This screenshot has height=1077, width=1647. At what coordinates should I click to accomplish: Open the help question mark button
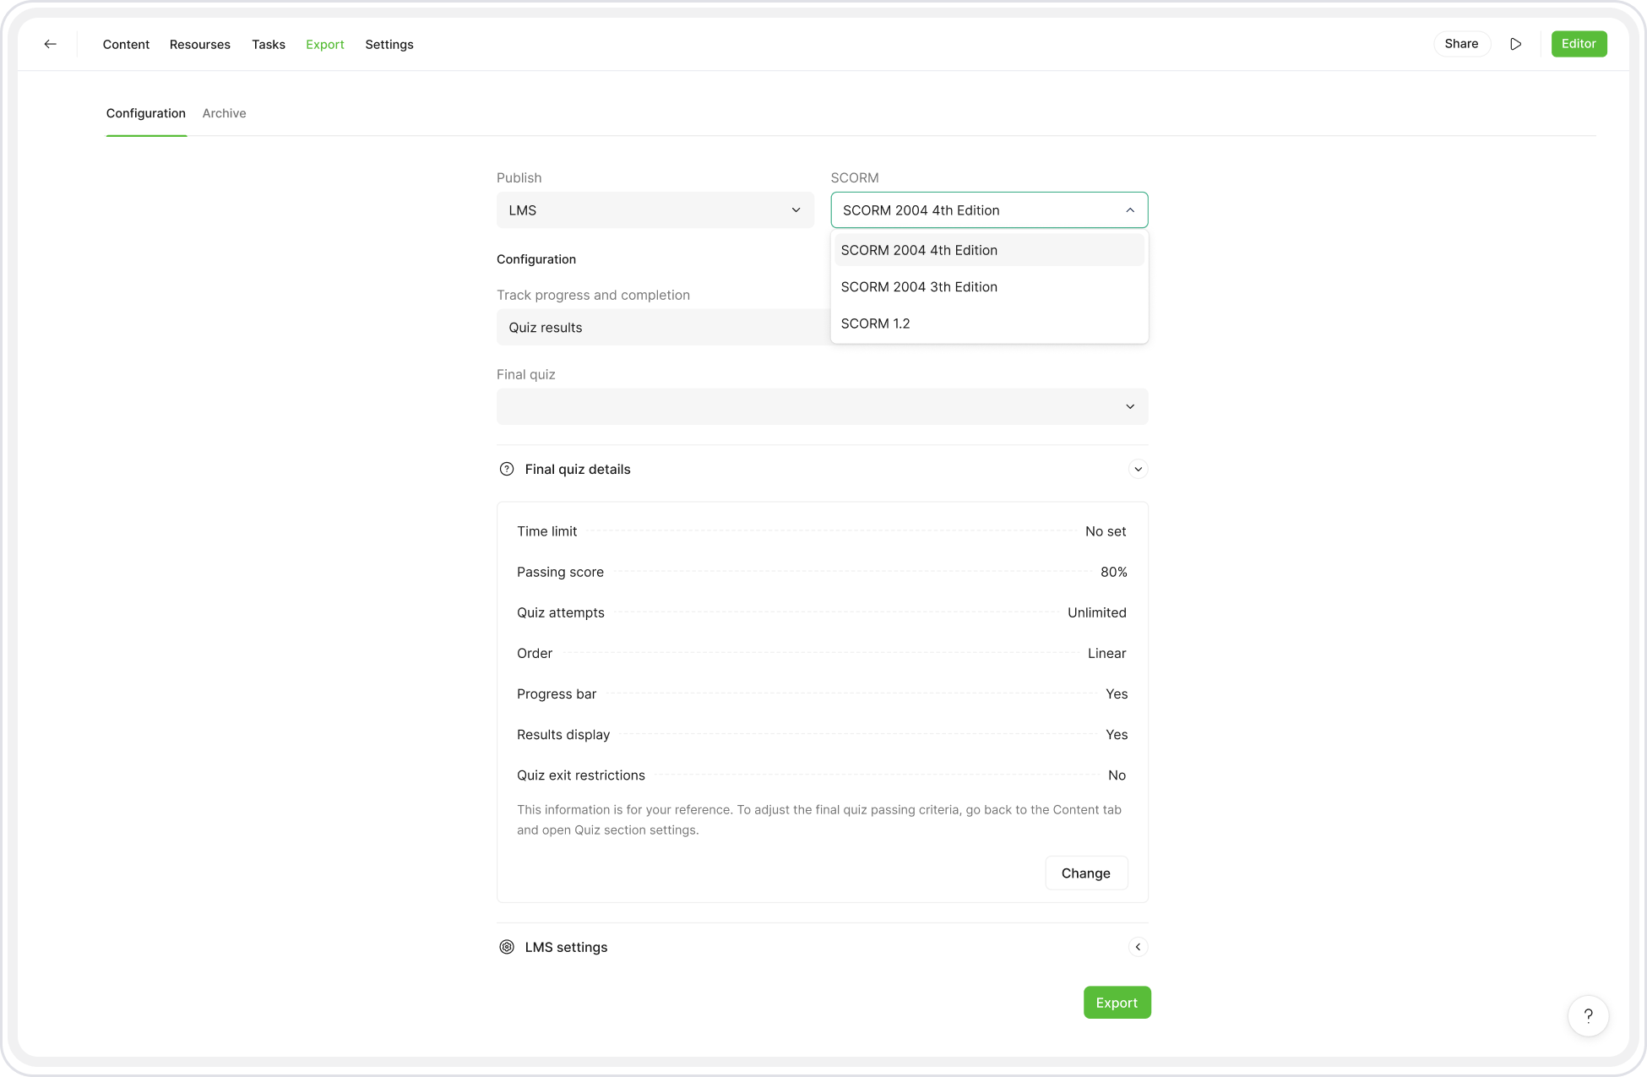[1588, 1015]
